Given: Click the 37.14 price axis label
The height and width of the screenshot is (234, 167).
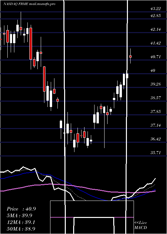Looking at the screenshot, I should pos(156,125).
